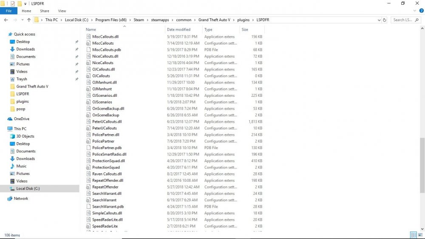This screenshot has height=239, width=425.
Task: Select the PolicePartner.dll file name
Action: pyautogui.click(x=106, y=135)
